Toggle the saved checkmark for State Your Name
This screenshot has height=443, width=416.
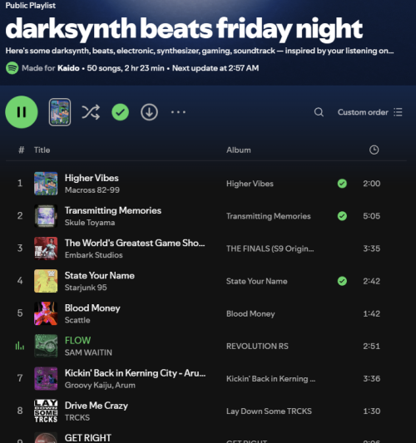pyautogui.click(x=342, y=281)
